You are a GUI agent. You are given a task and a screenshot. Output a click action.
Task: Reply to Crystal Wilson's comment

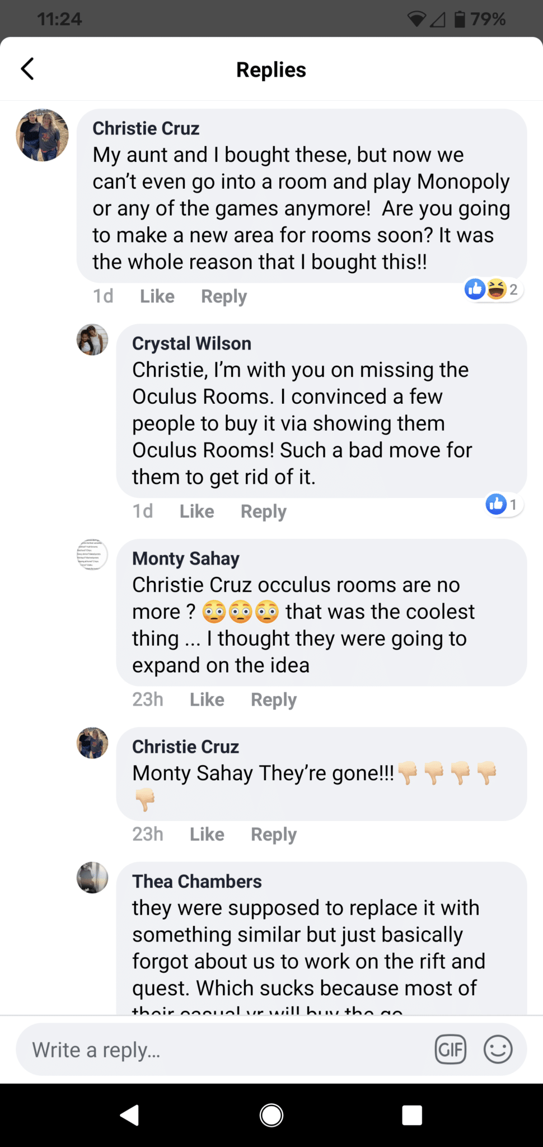(263, 511)
